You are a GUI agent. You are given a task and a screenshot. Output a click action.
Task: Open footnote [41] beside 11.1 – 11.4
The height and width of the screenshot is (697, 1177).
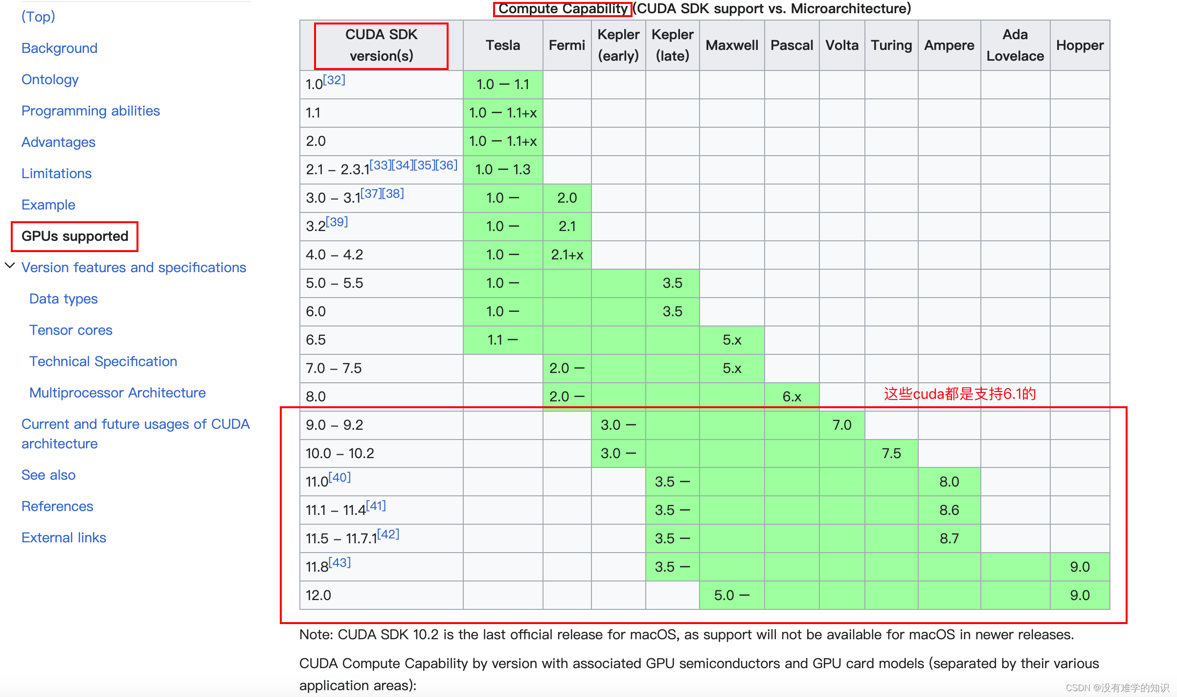click(x=376, y=506)
